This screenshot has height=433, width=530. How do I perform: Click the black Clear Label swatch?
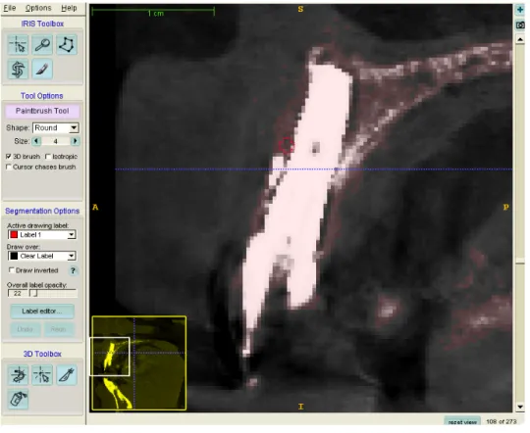[14, 256]
